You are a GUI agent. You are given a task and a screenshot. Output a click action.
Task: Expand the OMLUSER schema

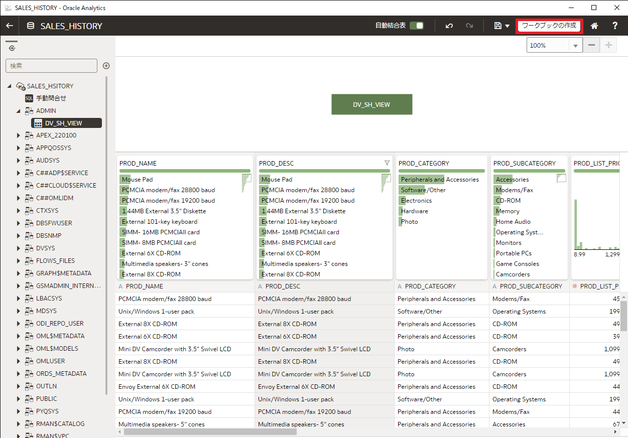pos(19,361)
